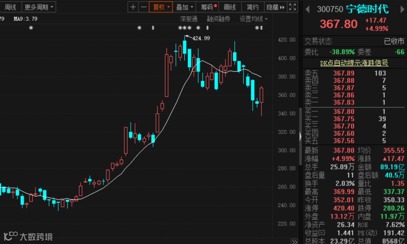Select the 卖五 367.89 ask row

[354, 73]
